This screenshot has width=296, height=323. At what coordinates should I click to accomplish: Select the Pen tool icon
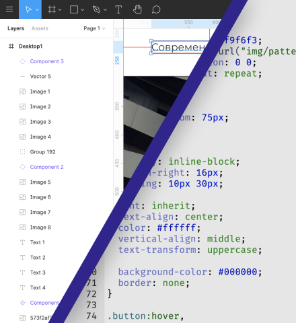(96, 9)
